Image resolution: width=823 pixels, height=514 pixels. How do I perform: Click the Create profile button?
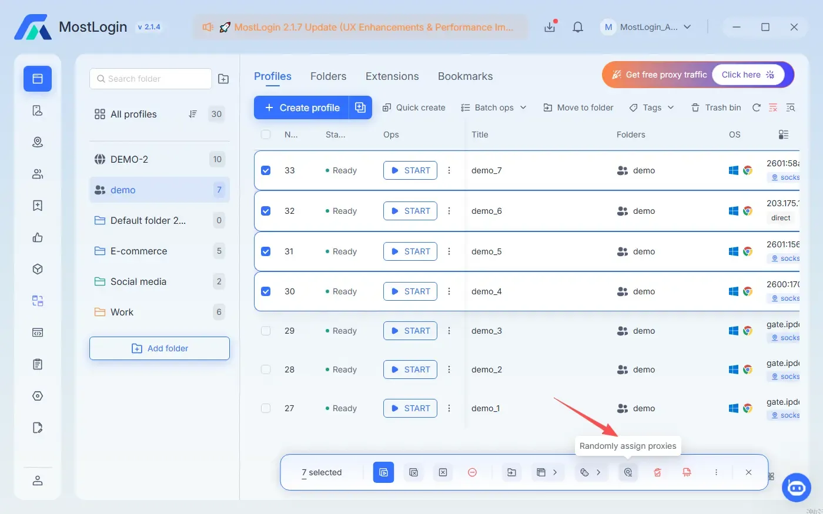(302, 107)
